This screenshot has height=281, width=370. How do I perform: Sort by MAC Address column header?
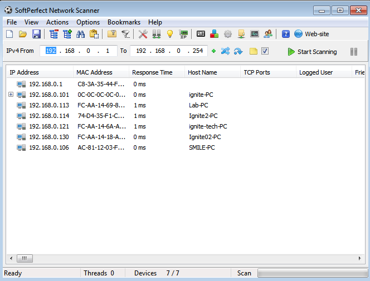101,72
